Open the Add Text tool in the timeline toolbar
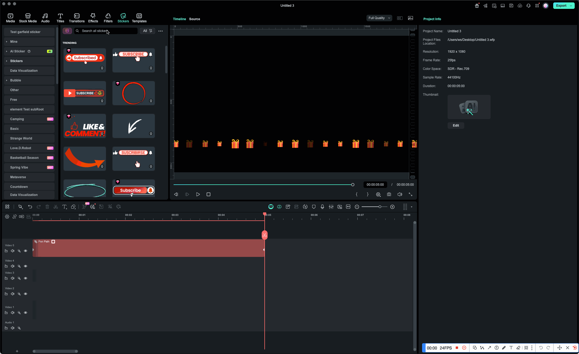The height and width of the screenshot is (354, 579). coord(64,207)
